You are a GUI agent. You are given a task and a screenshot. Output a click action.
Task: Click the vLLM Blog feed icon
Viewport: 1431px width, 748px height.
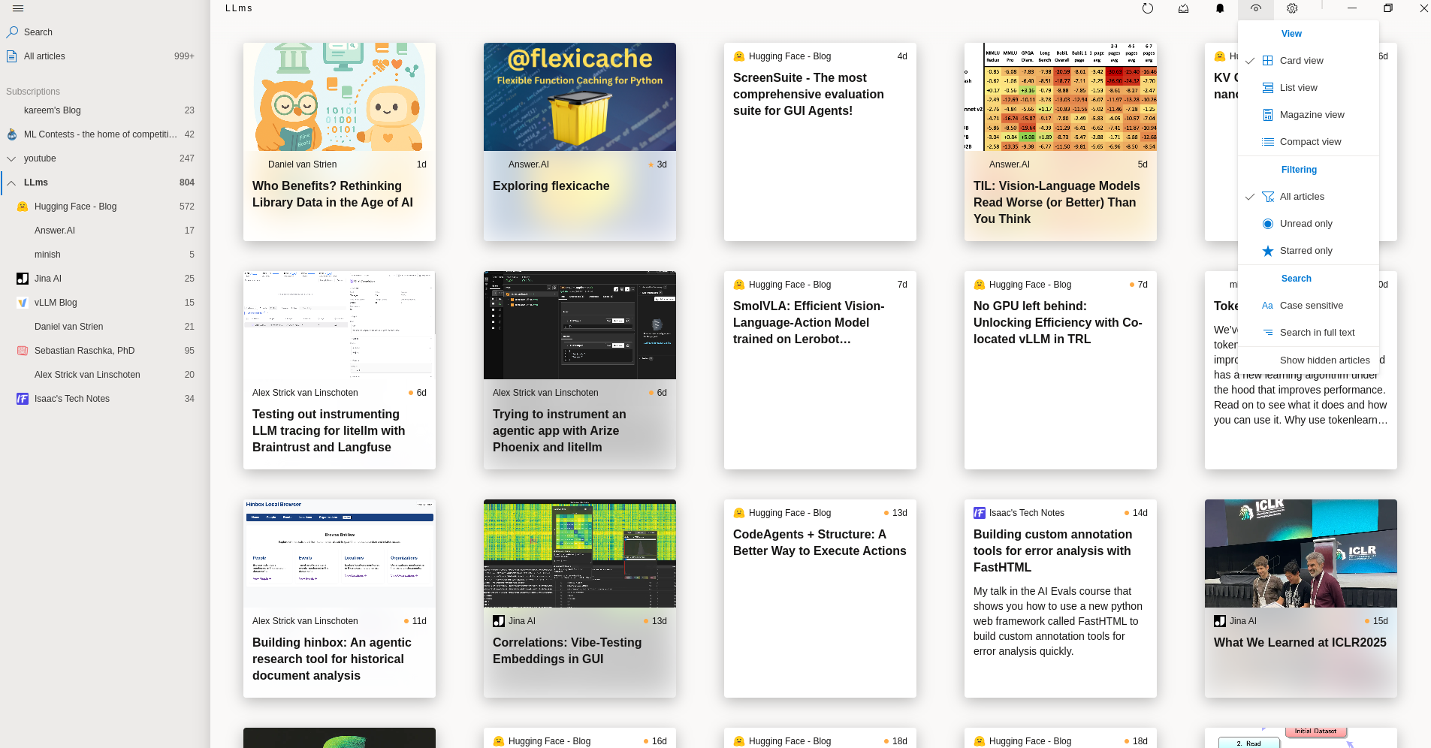click(x=23, y=303)
